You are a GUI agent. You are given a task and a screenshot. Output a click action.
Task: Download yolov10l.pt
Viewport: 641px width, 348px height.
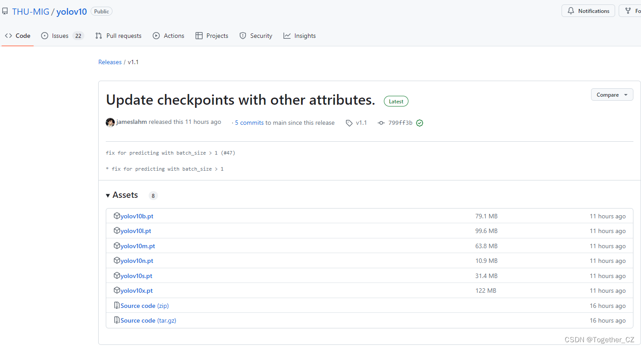click(x=136, y=231)
